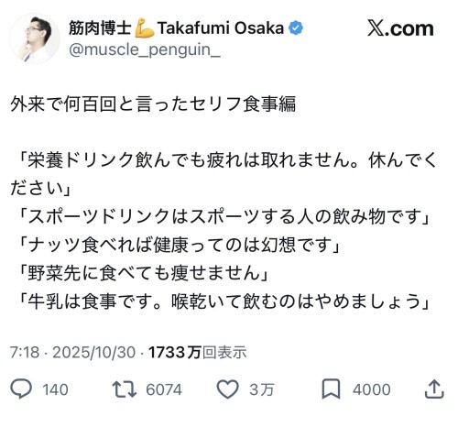The height and width of the screenshot is (427, 458).
Task: Open the 1733万回表示 view count
Action: pos(197,352)
